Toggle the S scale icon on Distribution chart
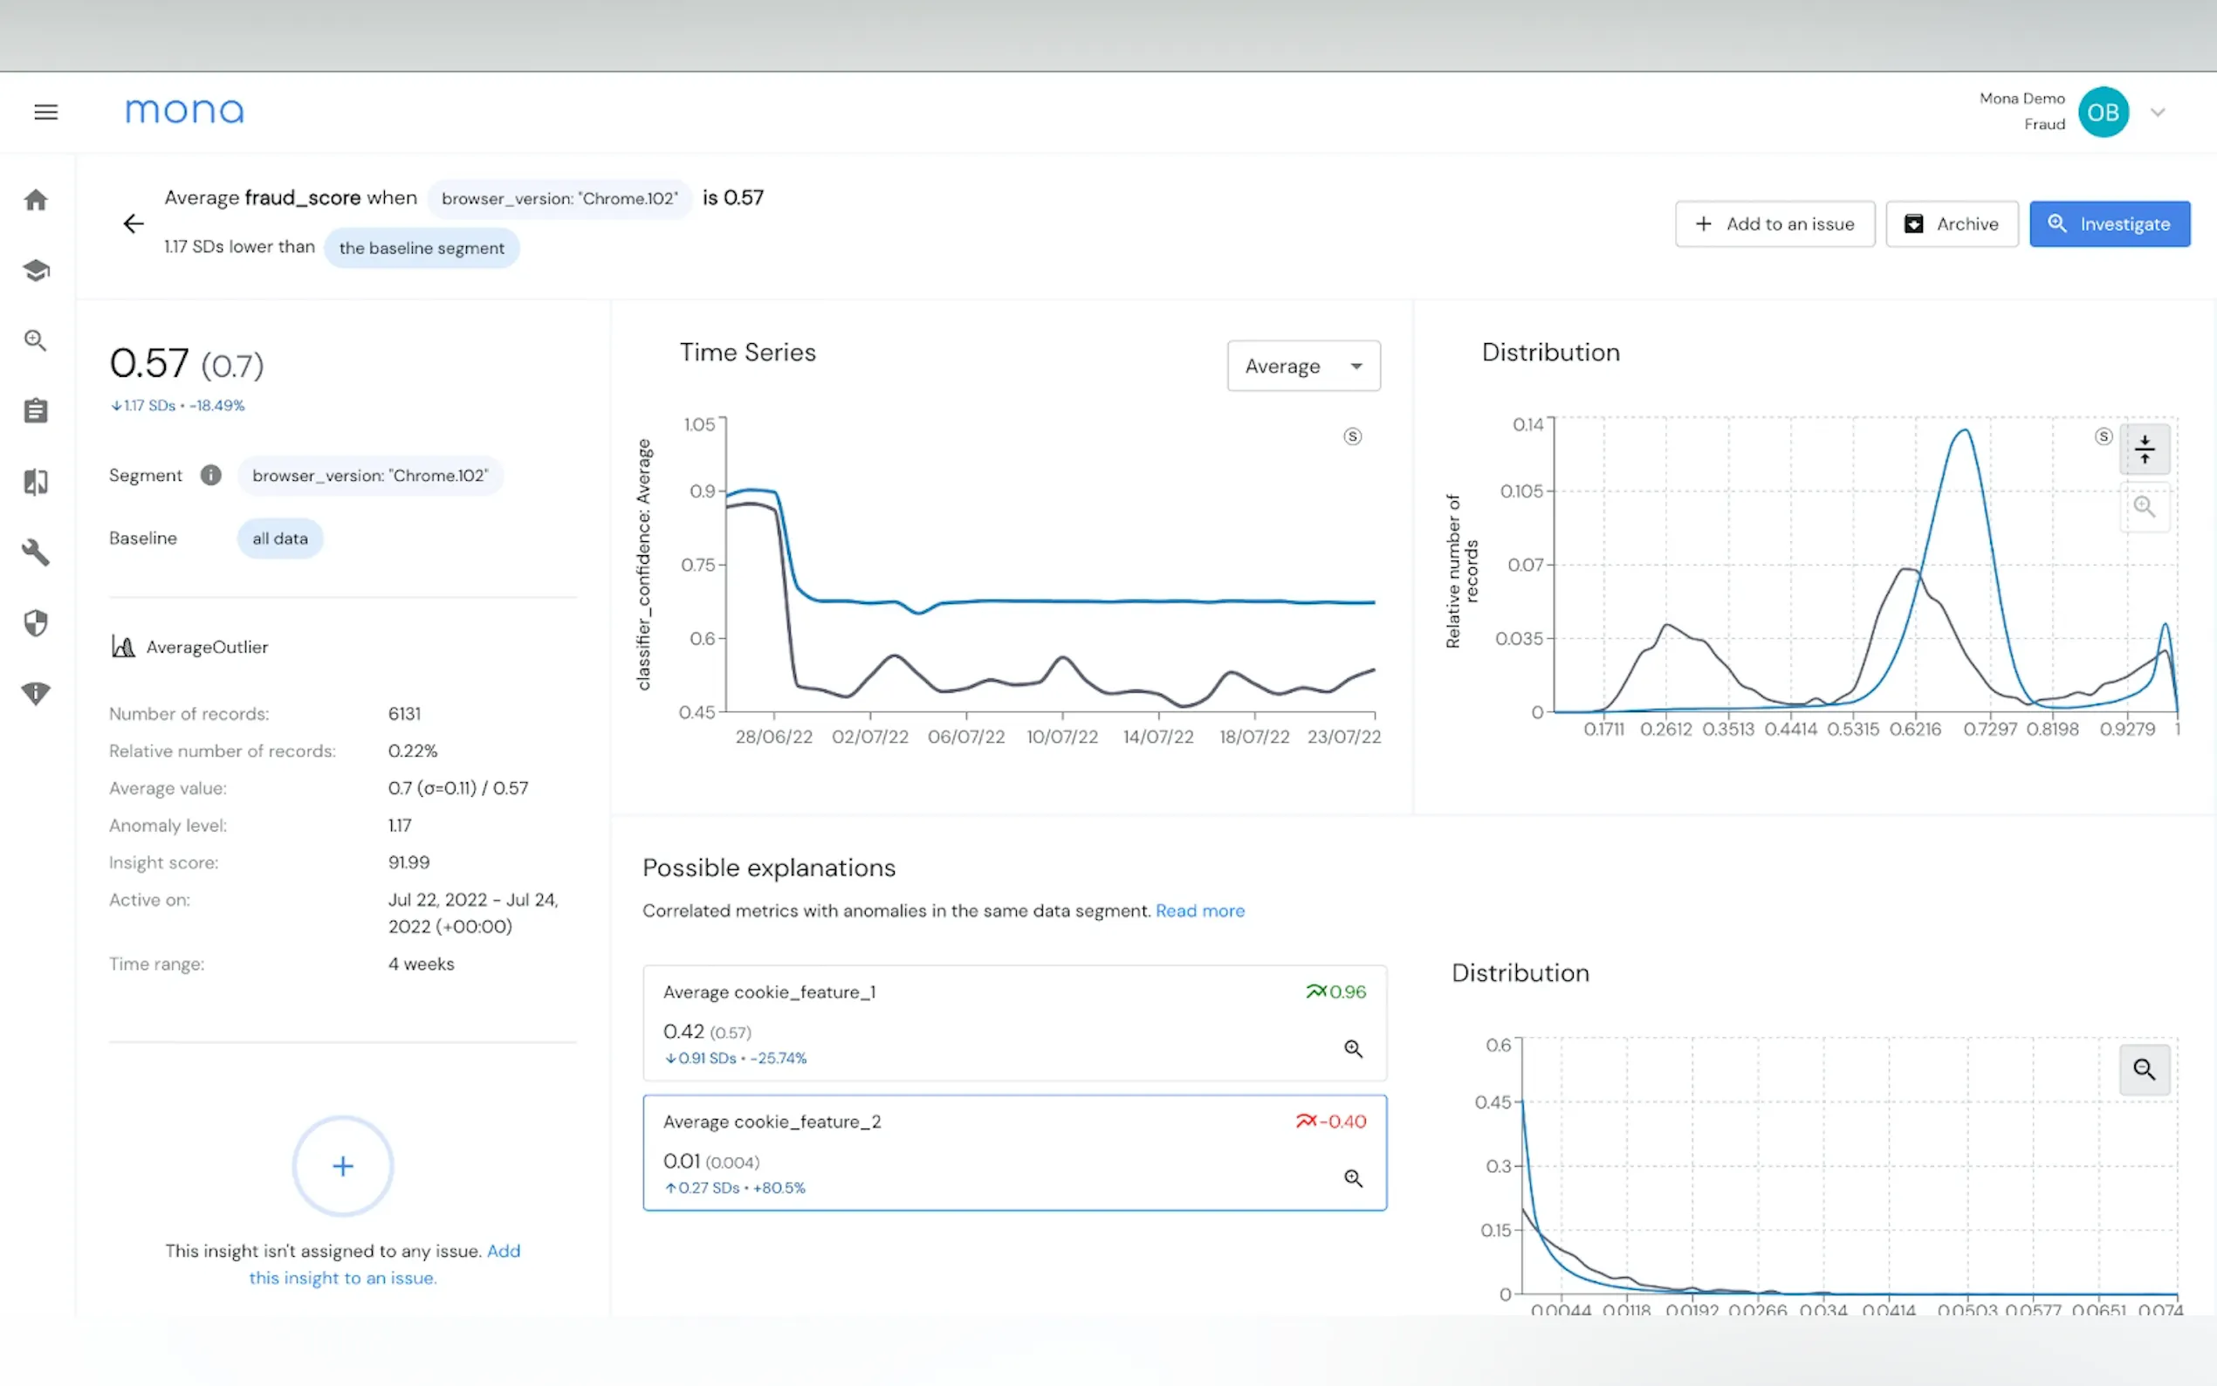 2104,436
